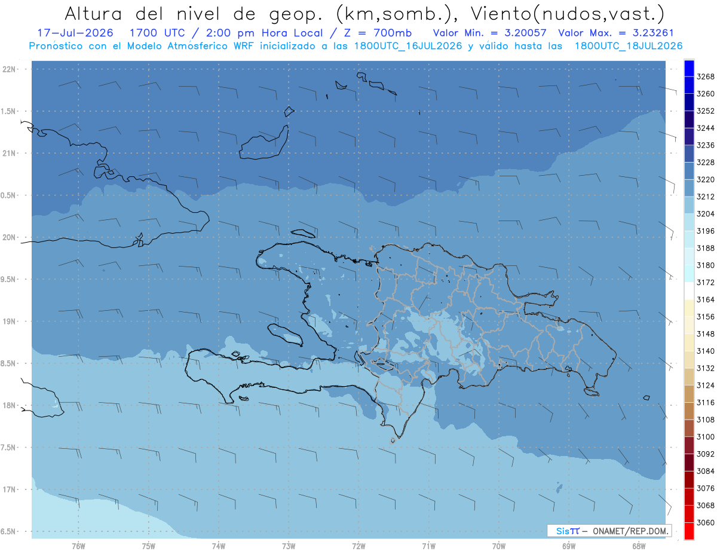The image size is (717, 554).
Task: Click the colorbar value '3164'
Action: pyautogui.click(x=706, y=299)
